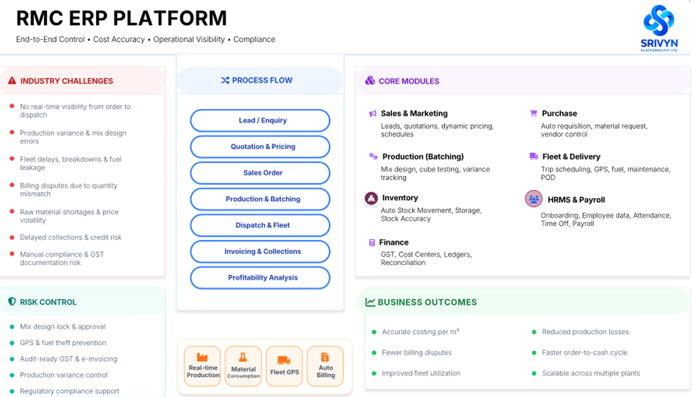Select the Profitability Analysis step
Image resolution: width=694 pixels, height=397 pixels.
point(260,278)
